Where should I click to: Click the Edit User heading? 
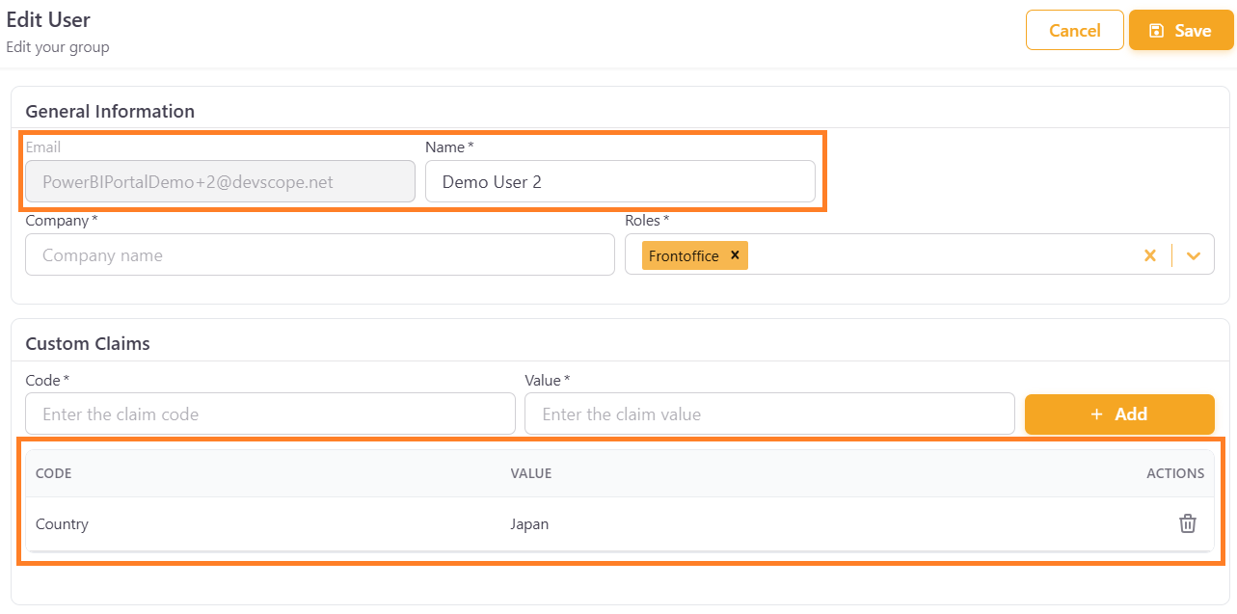(49, 19)
